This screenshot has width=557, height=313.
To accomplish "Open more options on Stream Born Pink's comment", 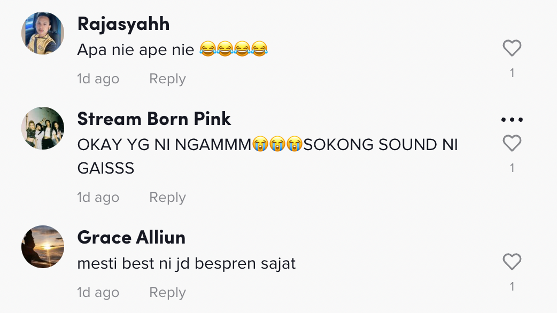I will [512, 120].
